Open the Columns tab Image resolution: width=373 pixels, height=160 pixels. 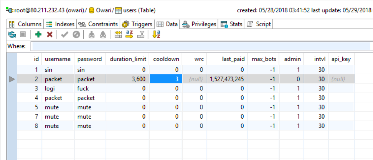[25, 24]
